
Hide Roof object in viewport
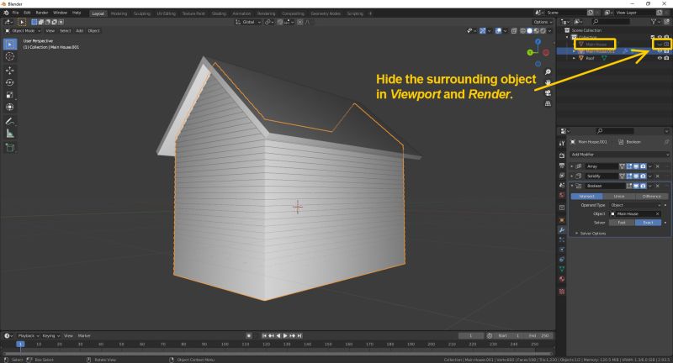tap(660, 58)
